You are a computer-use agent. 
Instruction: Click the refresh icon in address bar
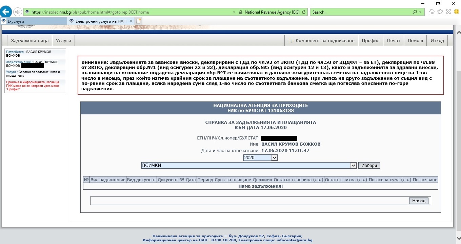pos(304,12)
